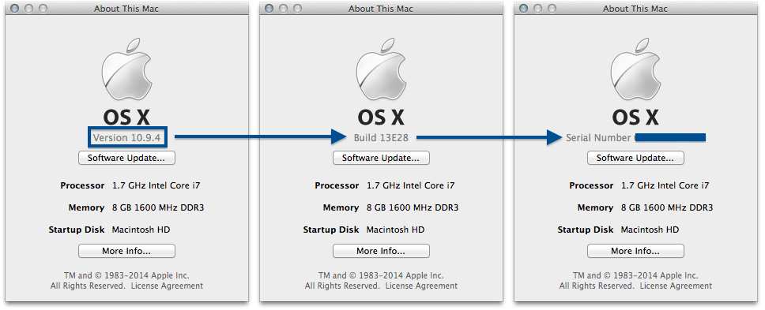Open License Agreement link in middle window
This screenshot has width=765, height=310.
tap(421, 286)
